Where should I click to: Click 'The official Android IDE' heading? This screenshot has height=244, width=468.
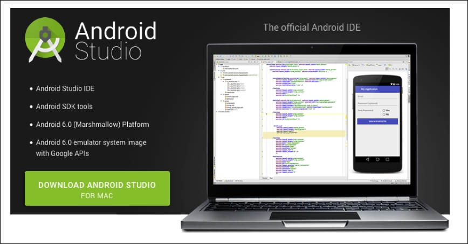coord(312,28)
